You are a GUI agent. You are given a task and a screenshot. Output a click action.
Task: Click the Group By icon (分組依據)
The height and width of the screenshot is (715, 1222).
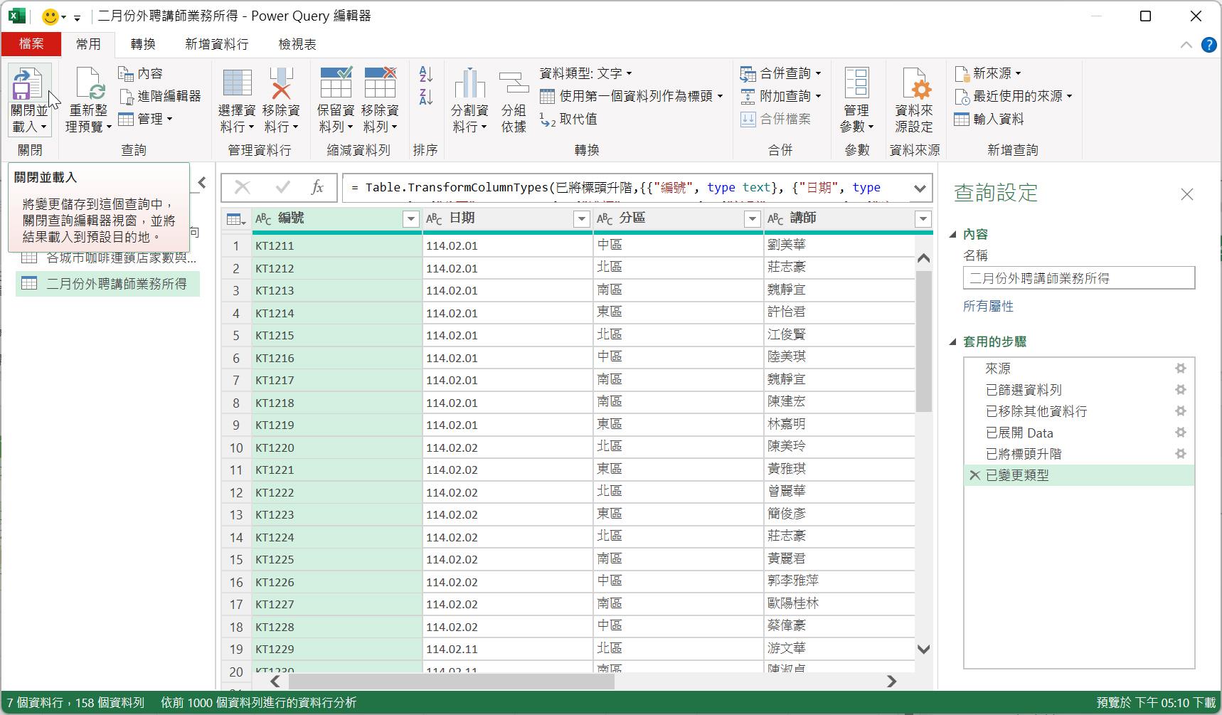coord(514,84)
